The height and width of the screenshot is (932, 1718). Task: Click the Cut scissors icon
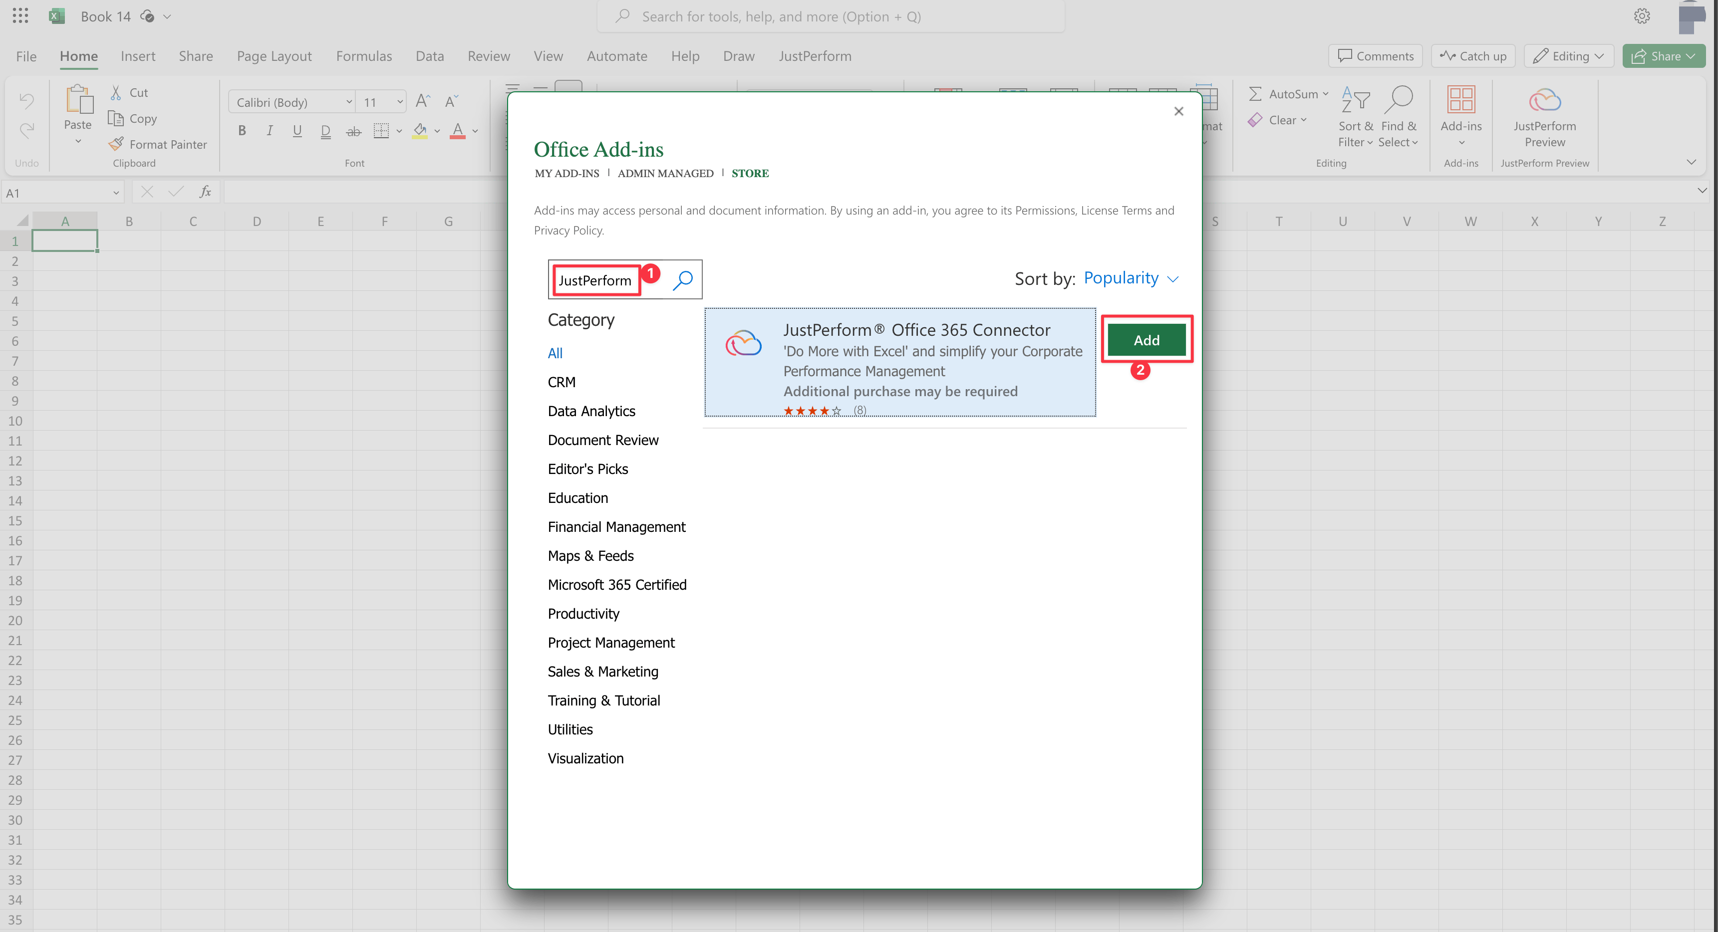pos(116,93)
